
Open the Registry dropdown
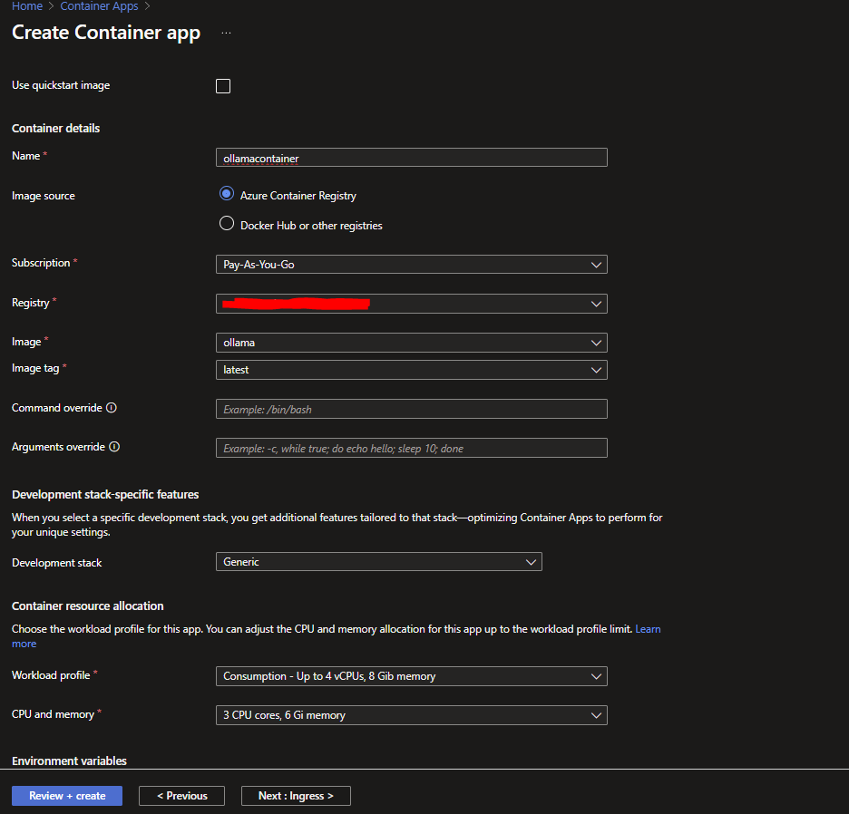coord(411,304)
